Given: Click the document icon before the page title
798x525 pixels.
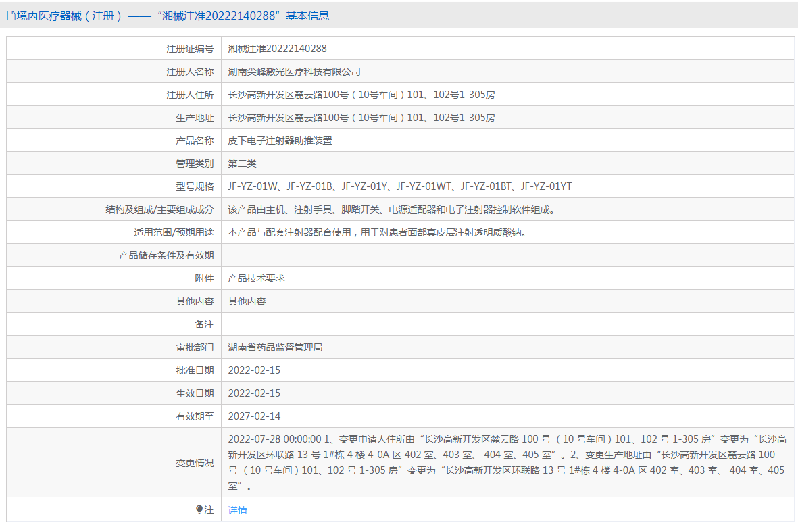Looking at the screenshot, I should click(11, 16).
